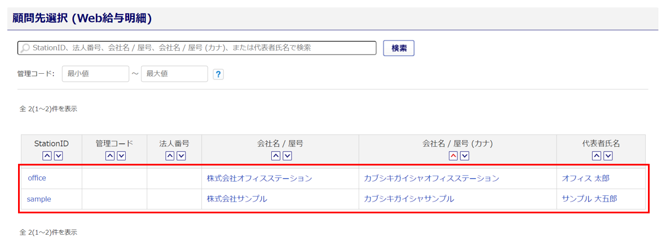Image resolution: width=666 pixels, height=246 pixels.
Task: Click the upper 全 2(1～2)件を表示 count text
Action: pos(48,109)
